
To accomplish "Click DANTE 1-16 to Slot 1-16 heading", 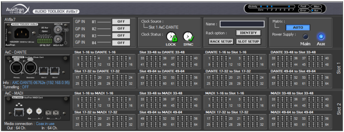I will pos(226,52).
